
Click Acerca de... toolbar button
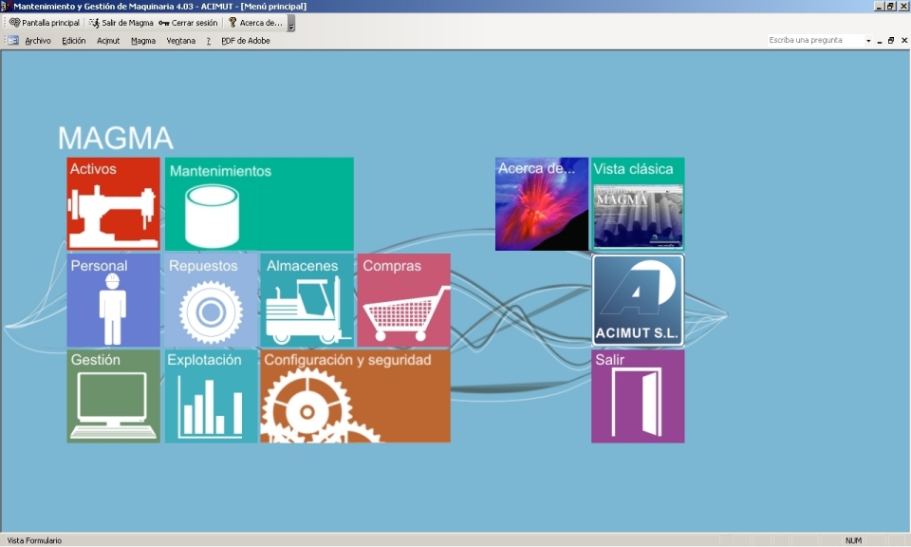pos(255,23)
